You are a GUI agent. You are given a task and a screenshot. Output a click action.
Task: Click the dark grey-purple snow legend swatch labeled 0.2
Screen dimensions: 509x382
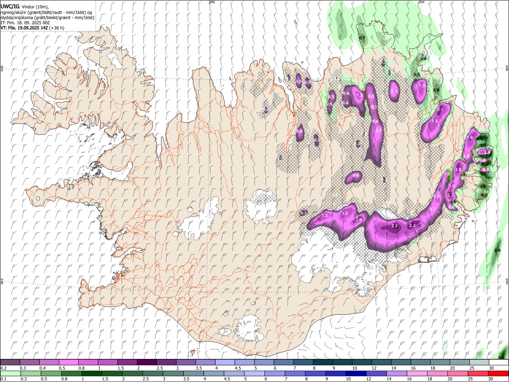coord(10,362)
